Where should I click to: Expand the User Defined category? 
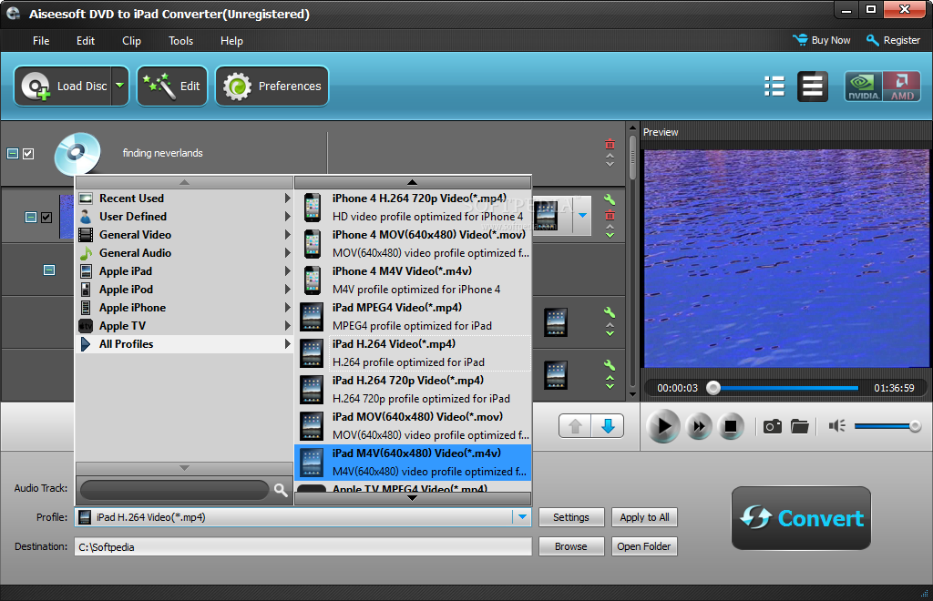tap(184, 217)
